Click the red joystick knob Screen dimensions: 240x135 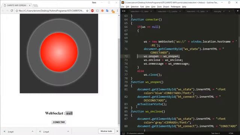point(59,52)
